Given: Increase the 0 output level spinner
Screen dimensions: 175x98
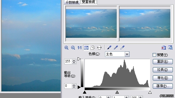Looking at the screenshot, I should pos(74,85).
